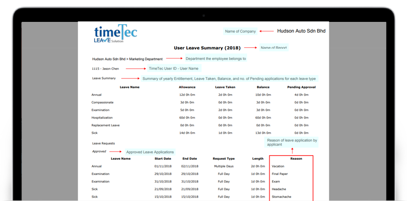Click the 29/10/2018 end date of the Final Paper row
This screenshot has height=201, width=407.
pyautogui.click(x=190, y=174)
